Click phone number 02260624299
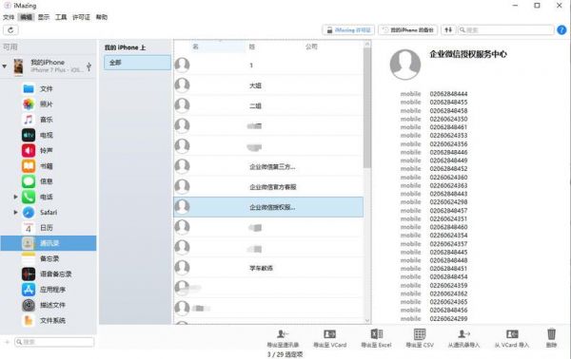Viewport: 571px width, 359px height. pyautogui.click(x=448, y=319)
